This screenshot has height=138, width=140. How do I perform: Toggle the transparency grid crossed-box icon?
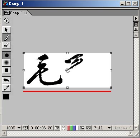[x=88, y=128]
